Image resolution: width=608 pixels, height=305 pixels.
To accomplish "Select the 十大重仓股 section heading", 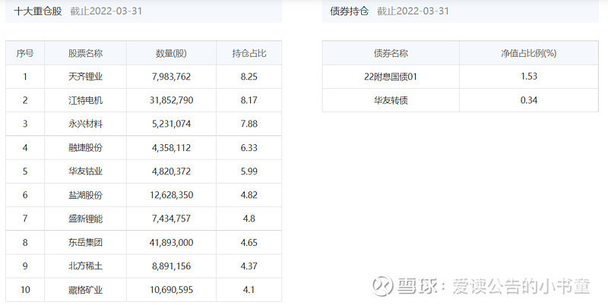I will point(38,11).
